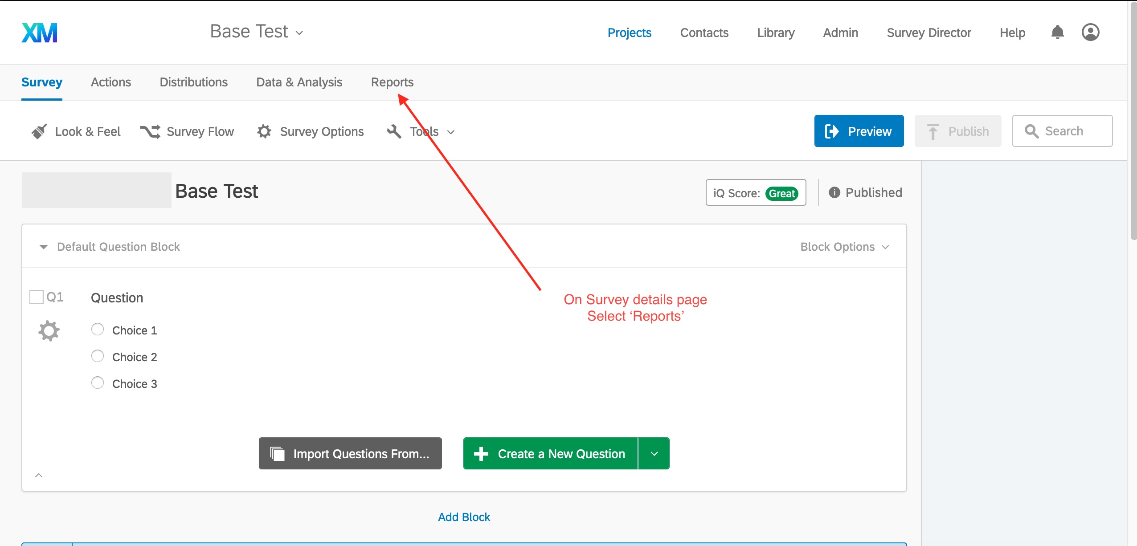Switch to the Survey tab
Screen dimensions: 1137x546
[x=42, y=82]
